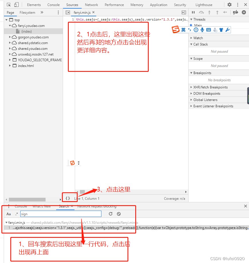Open Sogou emoji panel icon
The image size is (249, 263).
pyautogui.click(x=196, y=30)
